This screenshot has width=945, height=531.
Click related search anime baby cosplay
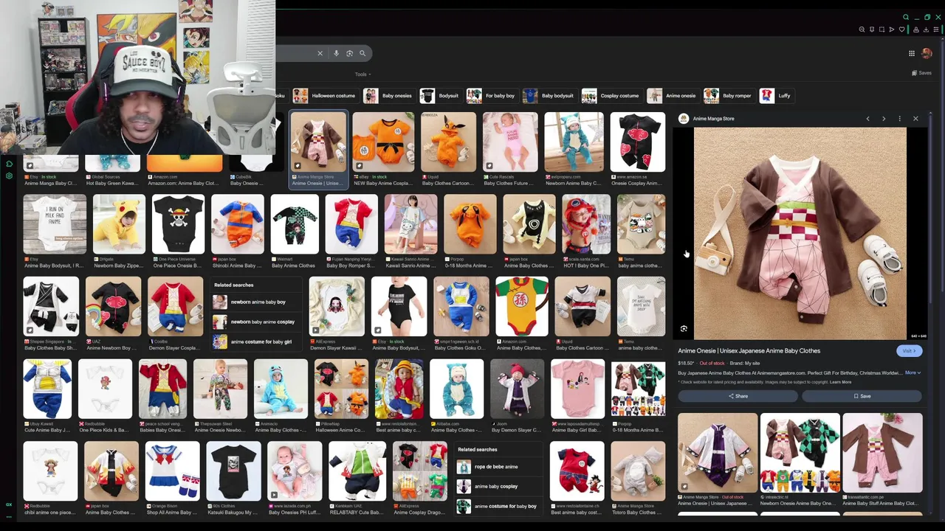click(x=498, y=487)
